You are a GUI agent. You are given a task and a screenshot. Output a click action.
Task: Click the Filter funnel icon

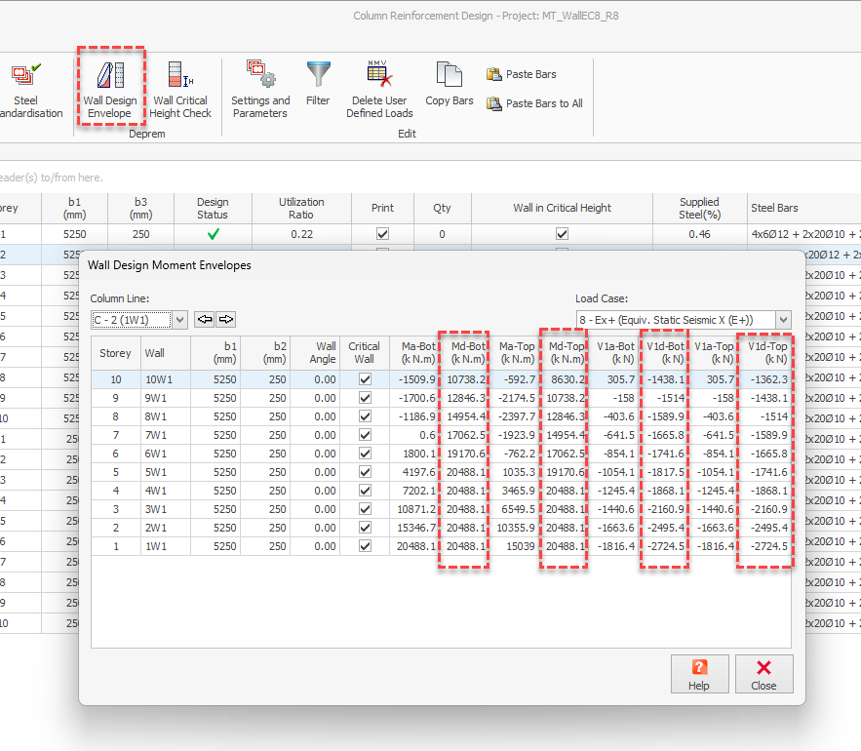point(318,76)
